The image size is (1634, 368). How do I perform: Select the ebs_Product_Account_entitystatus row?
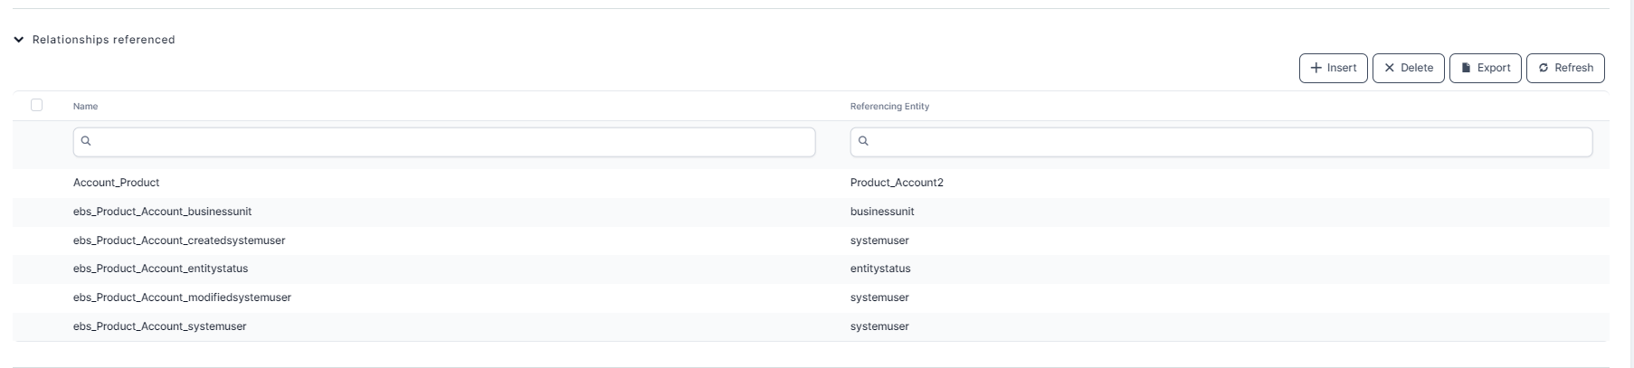pyautogui.click(x=160, y=269)
